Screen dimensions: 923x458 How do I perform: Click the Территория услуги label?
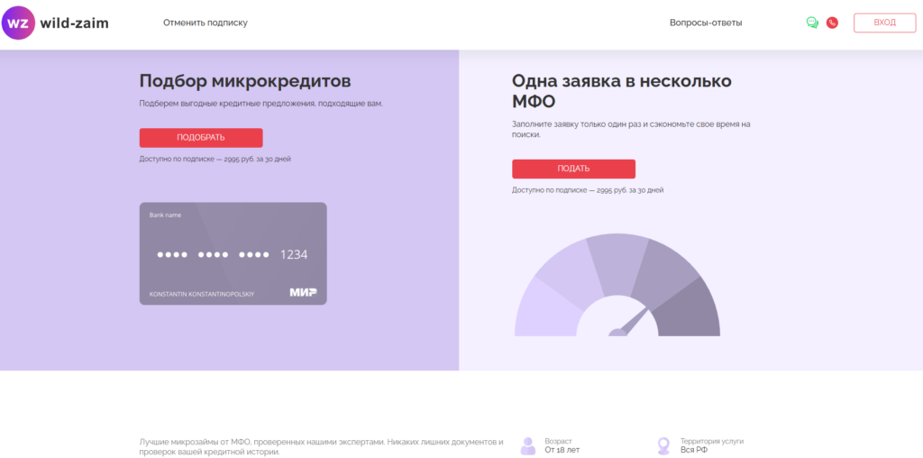[x=712, y=441]
